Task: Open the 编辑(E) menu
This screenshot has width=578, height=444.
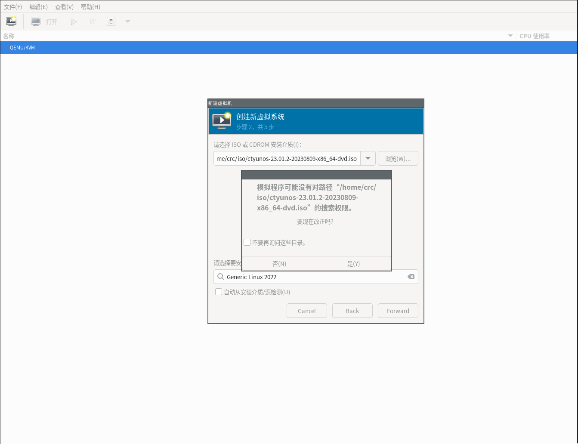Action: [39, 7]
